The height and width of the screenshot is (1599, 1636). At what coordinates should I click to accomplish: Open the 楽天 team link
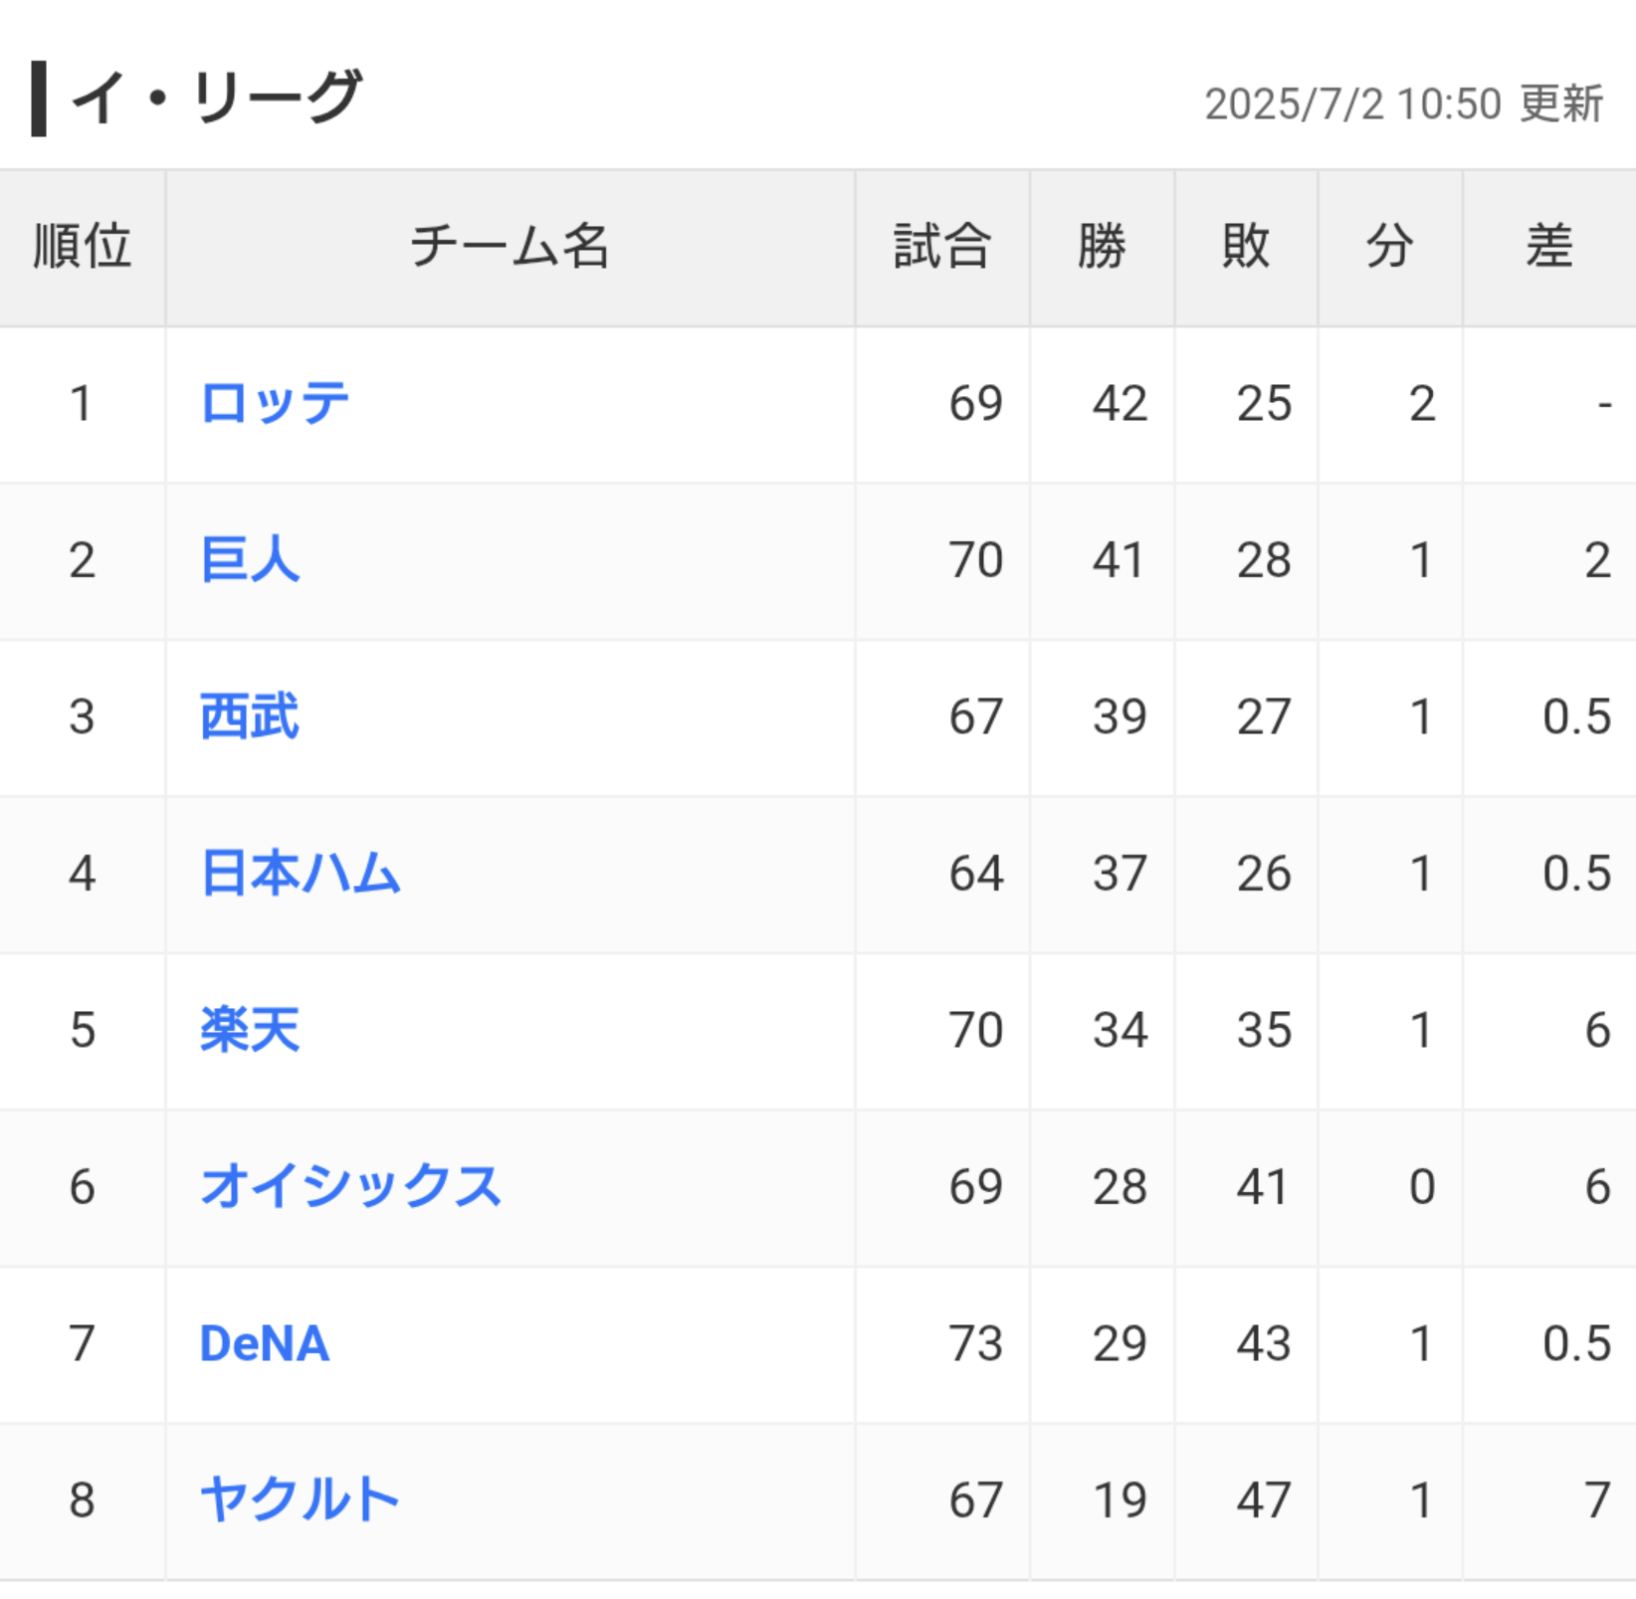point(250,1030)
